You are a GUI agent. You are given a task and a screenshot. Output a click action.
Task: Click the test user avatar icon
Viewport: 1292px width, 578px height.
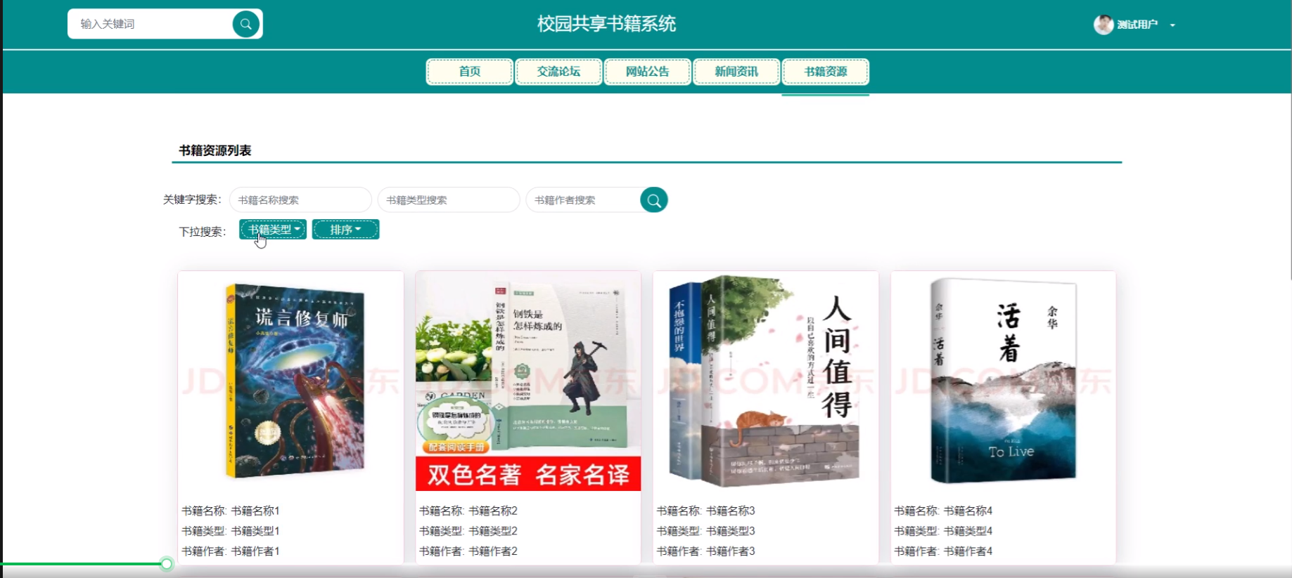click(1104, 25)
